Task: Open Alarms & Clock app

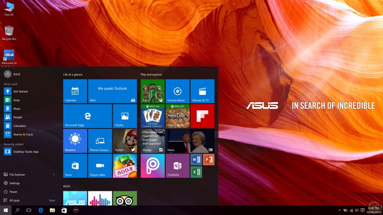Action: pyautogui.click(x=29, y=134)
